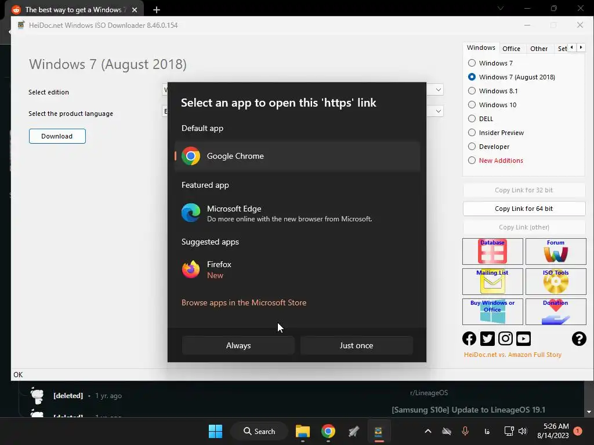This screenshot has width=594, height=445.
Task: Open Buy Windows or Office tile
Action: [492, 312]
